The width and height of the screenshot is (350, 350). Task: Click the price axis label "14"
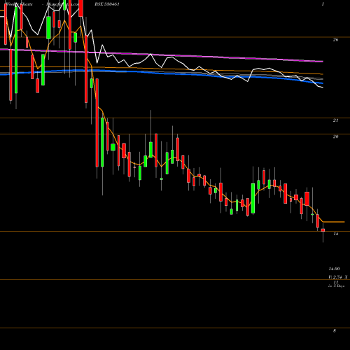(335, 234)
